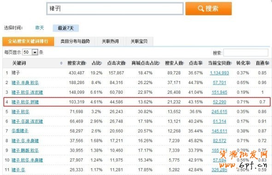The width and height of the screenshot is (272, 175).
Task: Sort table by 转化率 column header
Action: tap(243, 63)
